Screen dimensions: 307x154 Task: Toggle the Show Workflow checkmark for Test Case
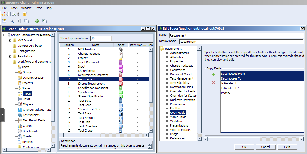[x=137, y=105]
